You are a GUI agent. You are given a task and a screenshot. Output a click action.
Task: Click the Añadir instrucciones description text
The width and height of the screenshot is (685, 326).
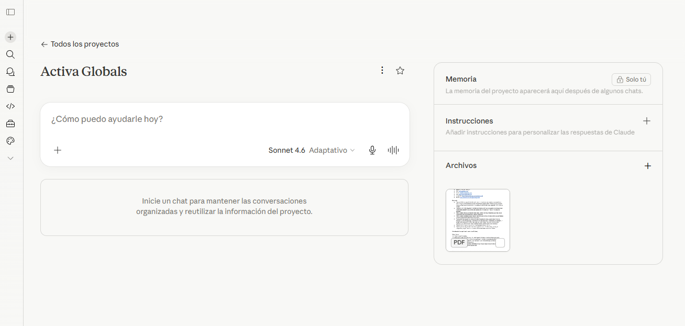tap(540, 132)
